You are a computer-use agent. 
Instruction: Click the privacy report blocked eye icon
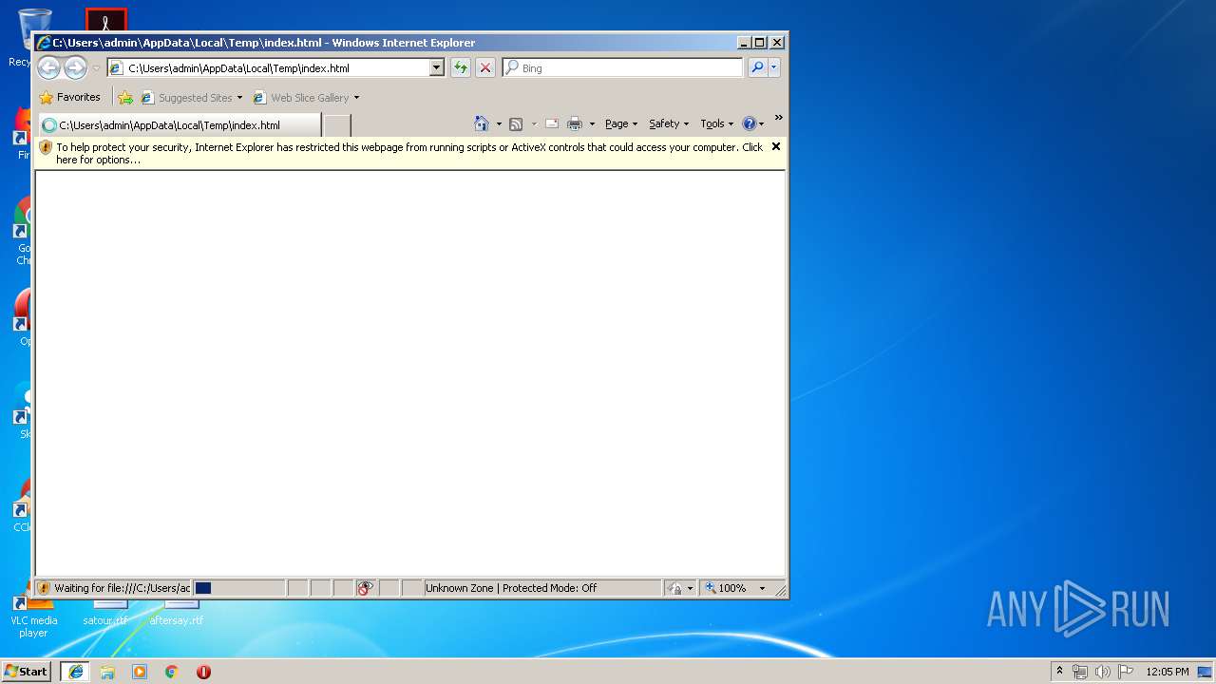365,588
